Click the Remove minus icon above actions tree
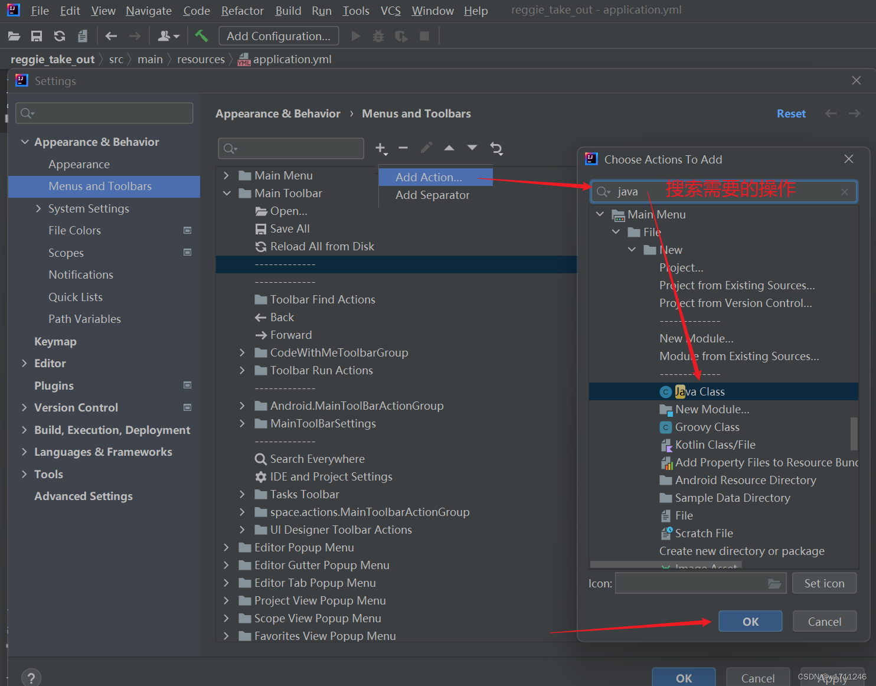This screenshot has height=686, width=876. 403,148
